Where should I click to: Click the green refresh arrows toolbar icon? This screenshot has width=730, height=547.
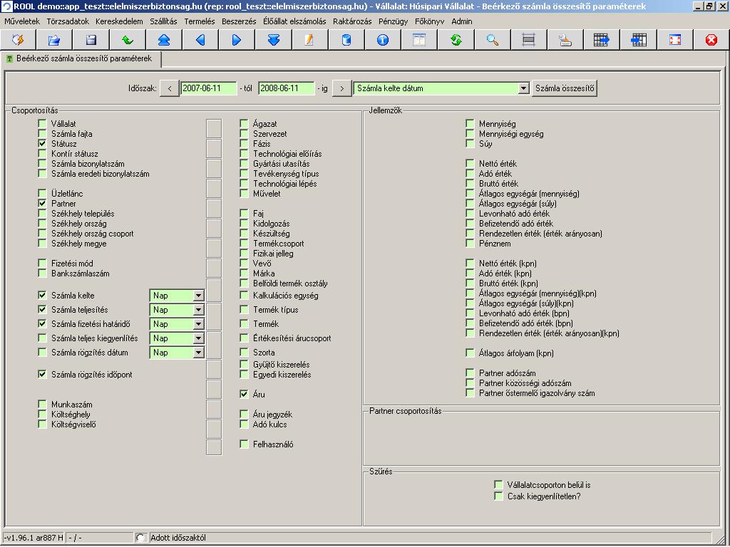(456, 40)
